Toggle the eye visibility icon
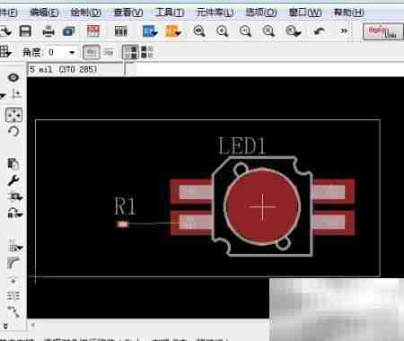The height and width of the screenshot is (341, 404). 13,78
